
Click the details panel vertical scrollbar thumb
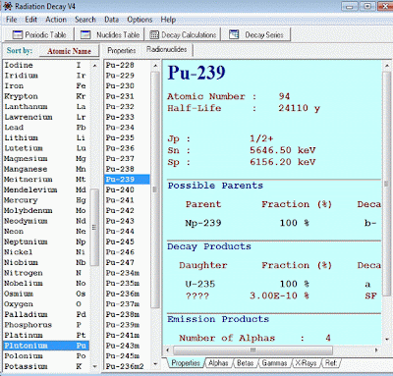pyautogui.click(x=387, y=184)
